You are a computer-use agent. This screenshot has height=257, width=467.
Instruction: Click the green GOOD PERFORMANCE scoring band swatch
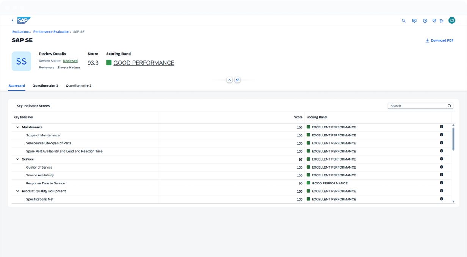(x=109, y=63)
